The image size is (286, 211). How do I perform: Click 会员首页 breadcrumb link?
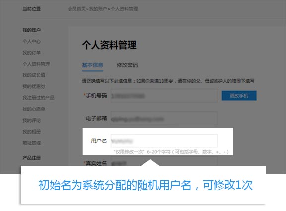(x=77, y=9)
